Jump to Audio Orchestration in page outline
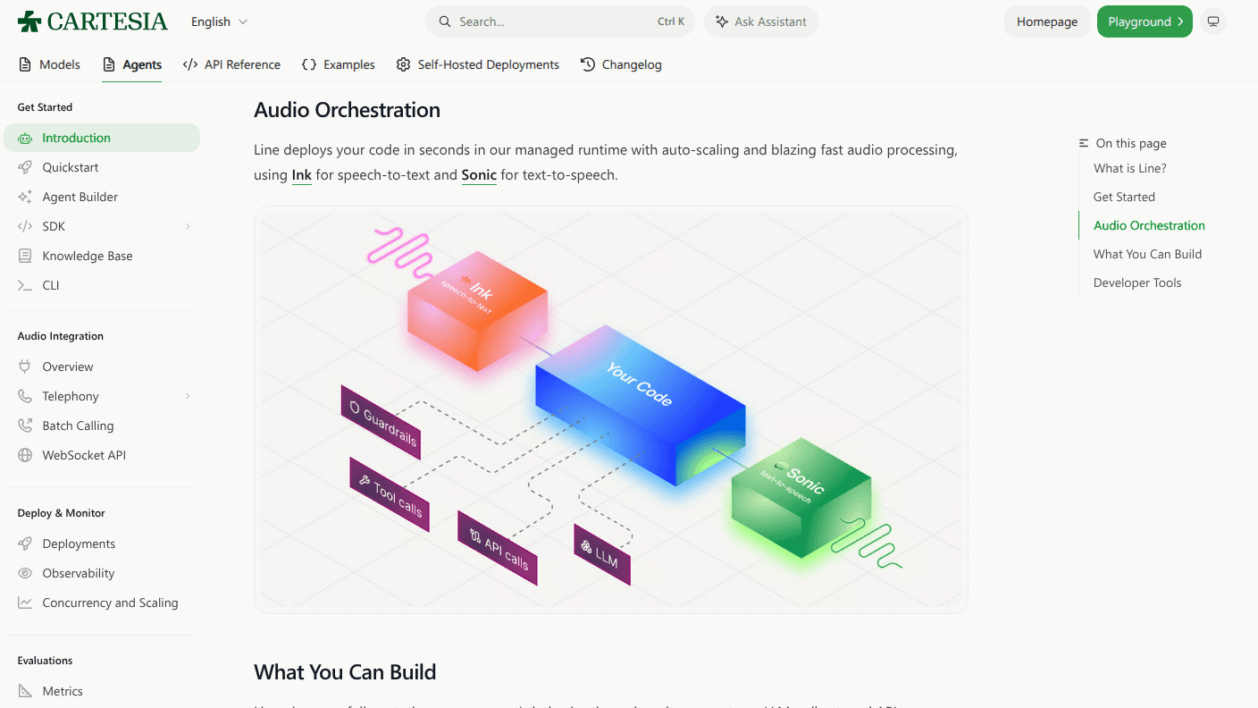This screenshot has height=708, width=1258. [x=1149, y=225]
